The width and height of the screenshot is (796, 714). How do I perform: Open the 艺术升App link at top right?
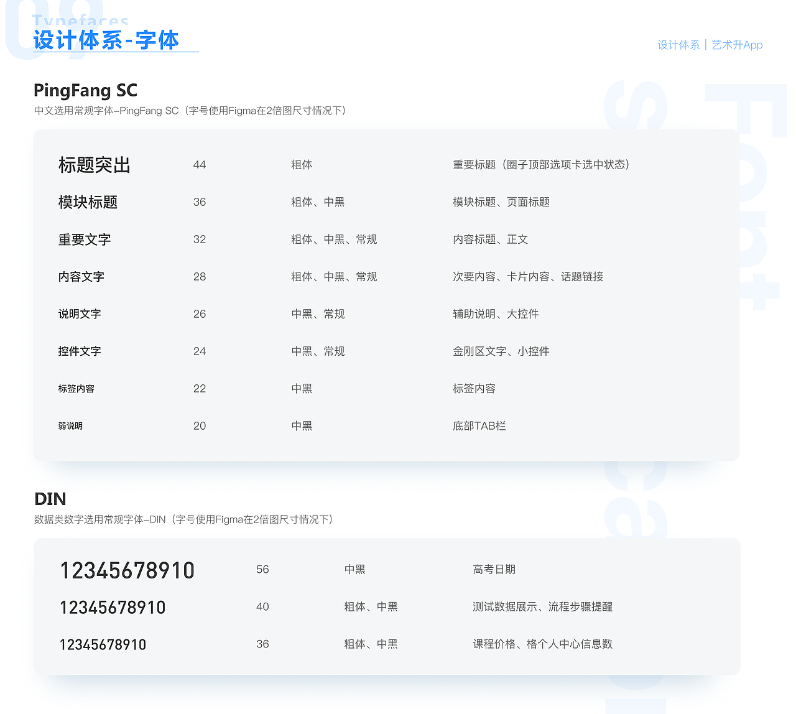[738, 45]
